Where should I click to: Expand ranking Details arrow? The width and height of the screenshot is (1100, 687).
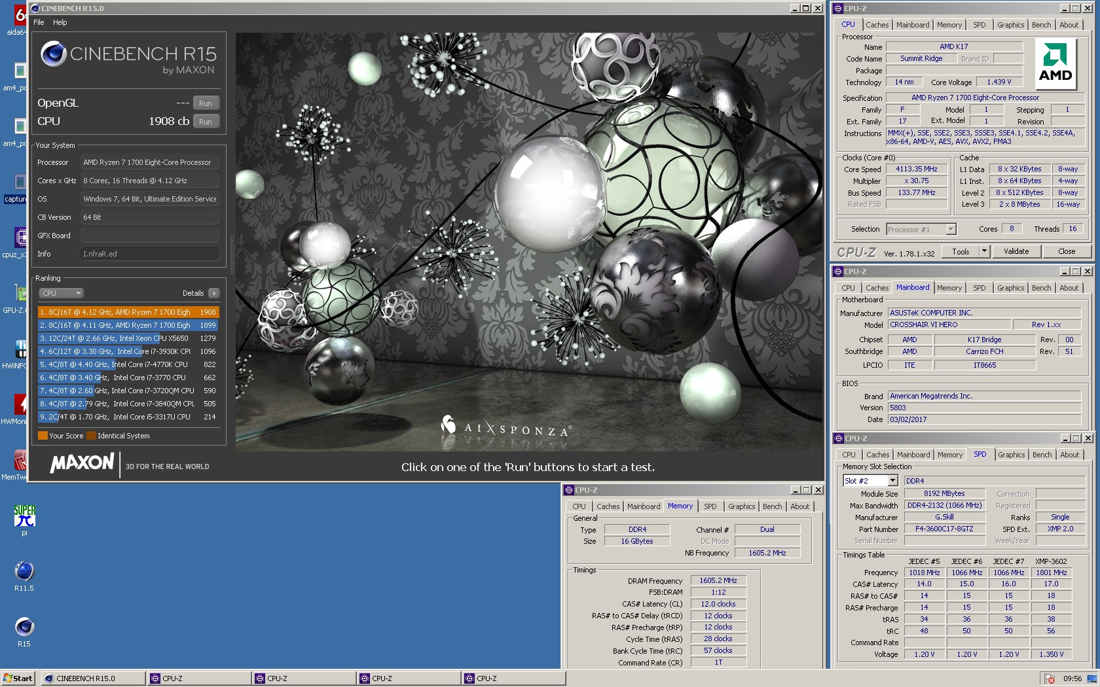click(214, 293)
